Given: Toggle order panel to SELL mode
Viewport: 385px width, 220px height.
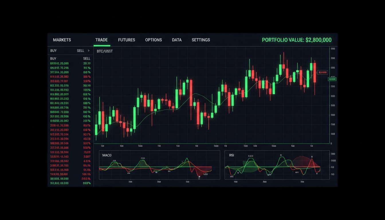Looking at the screenshot, I should point(80,51).
